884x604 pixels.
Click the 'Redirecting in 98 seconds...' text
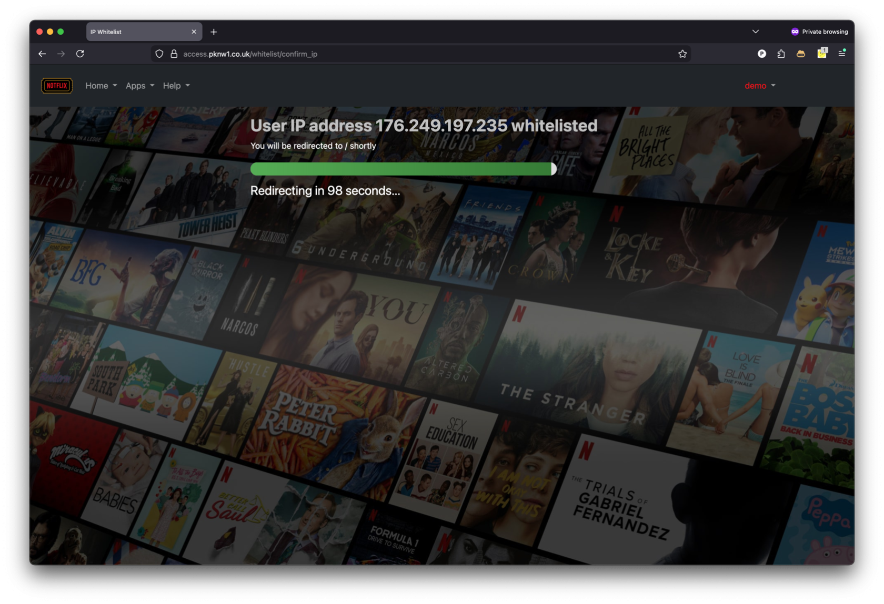coord(325,191)
